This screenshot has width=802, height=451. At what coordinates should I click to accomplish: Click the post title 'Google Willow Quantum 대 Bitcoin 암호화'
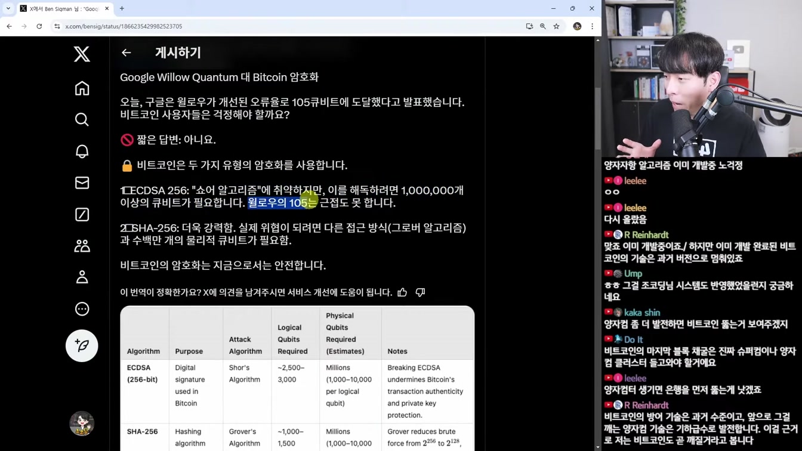219,77
